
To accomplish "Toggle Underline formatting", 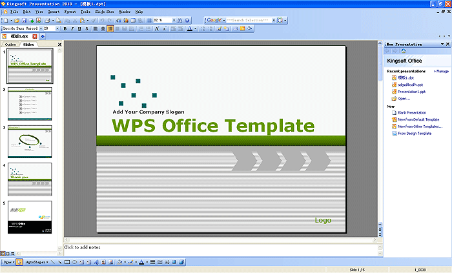I will [79, 29].
